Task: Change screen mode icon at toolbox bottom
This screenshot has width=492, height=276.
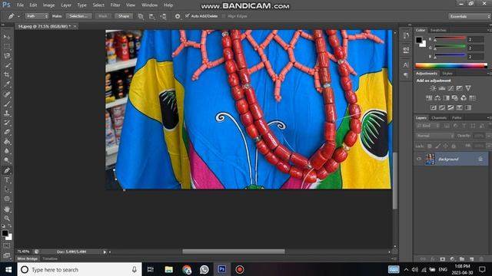Action: click(x=7, y=255)
